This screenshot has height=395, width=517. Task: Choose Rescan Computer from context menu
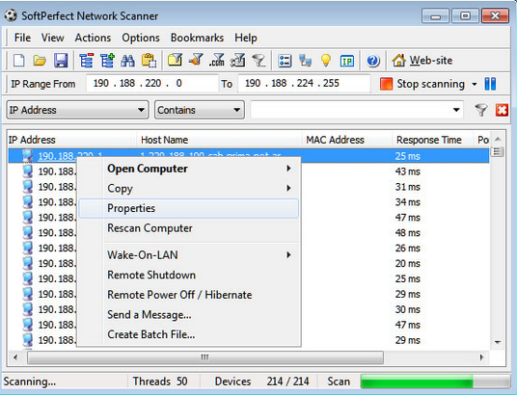(189, 228)
